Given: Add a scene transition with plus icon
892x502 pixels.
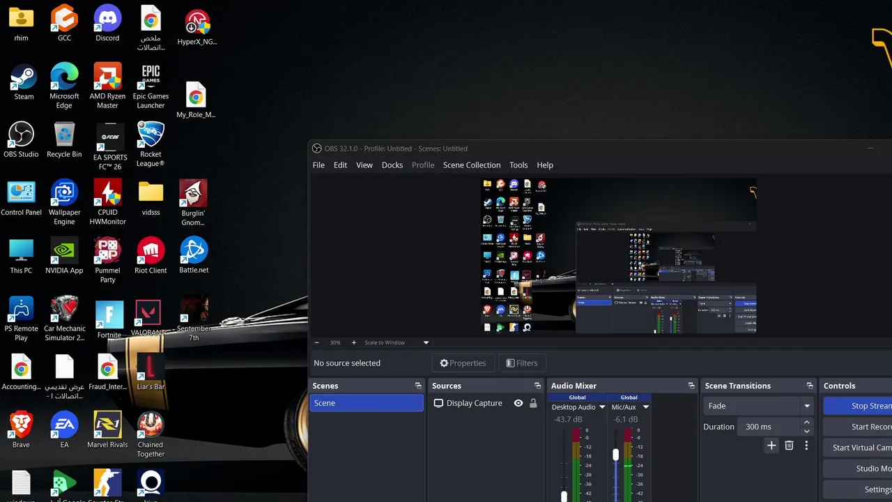Looking at the screenshot, I should click(771, 446).
